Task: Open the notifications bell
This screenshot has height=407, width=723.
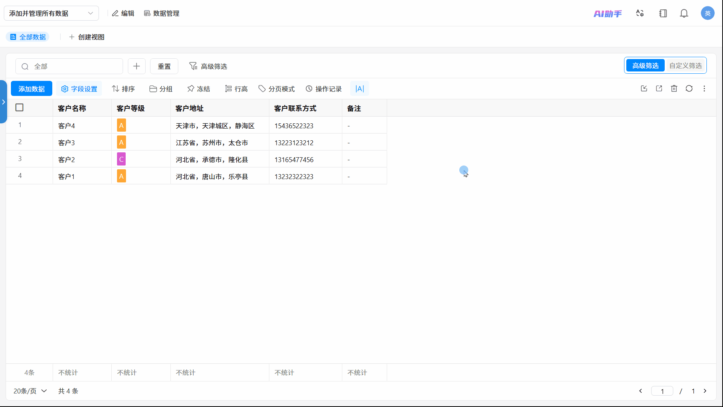Action: (684, 13)
